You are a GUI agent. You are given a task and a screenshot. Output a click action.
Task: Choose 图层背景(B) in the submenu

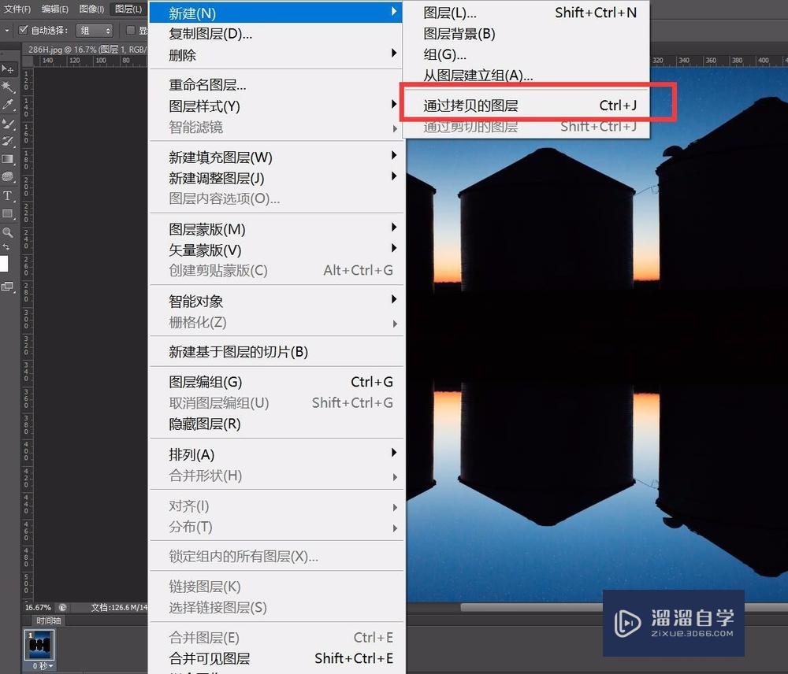[528, 34]
